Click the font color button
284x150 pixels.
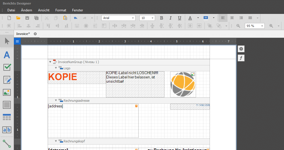(190, 18)
